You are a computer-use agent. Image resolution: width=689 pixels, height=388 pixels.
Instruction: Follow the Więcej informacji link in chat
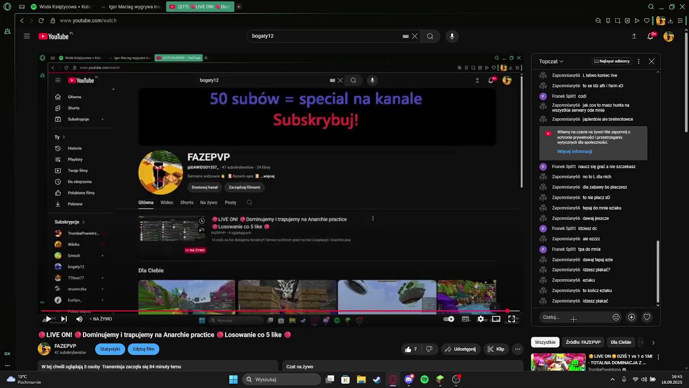pos(574,151)
